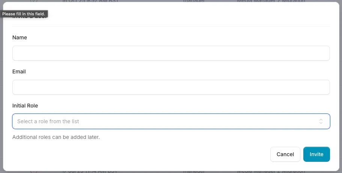Click "manager" in the bottom background row

click(194, 172)
